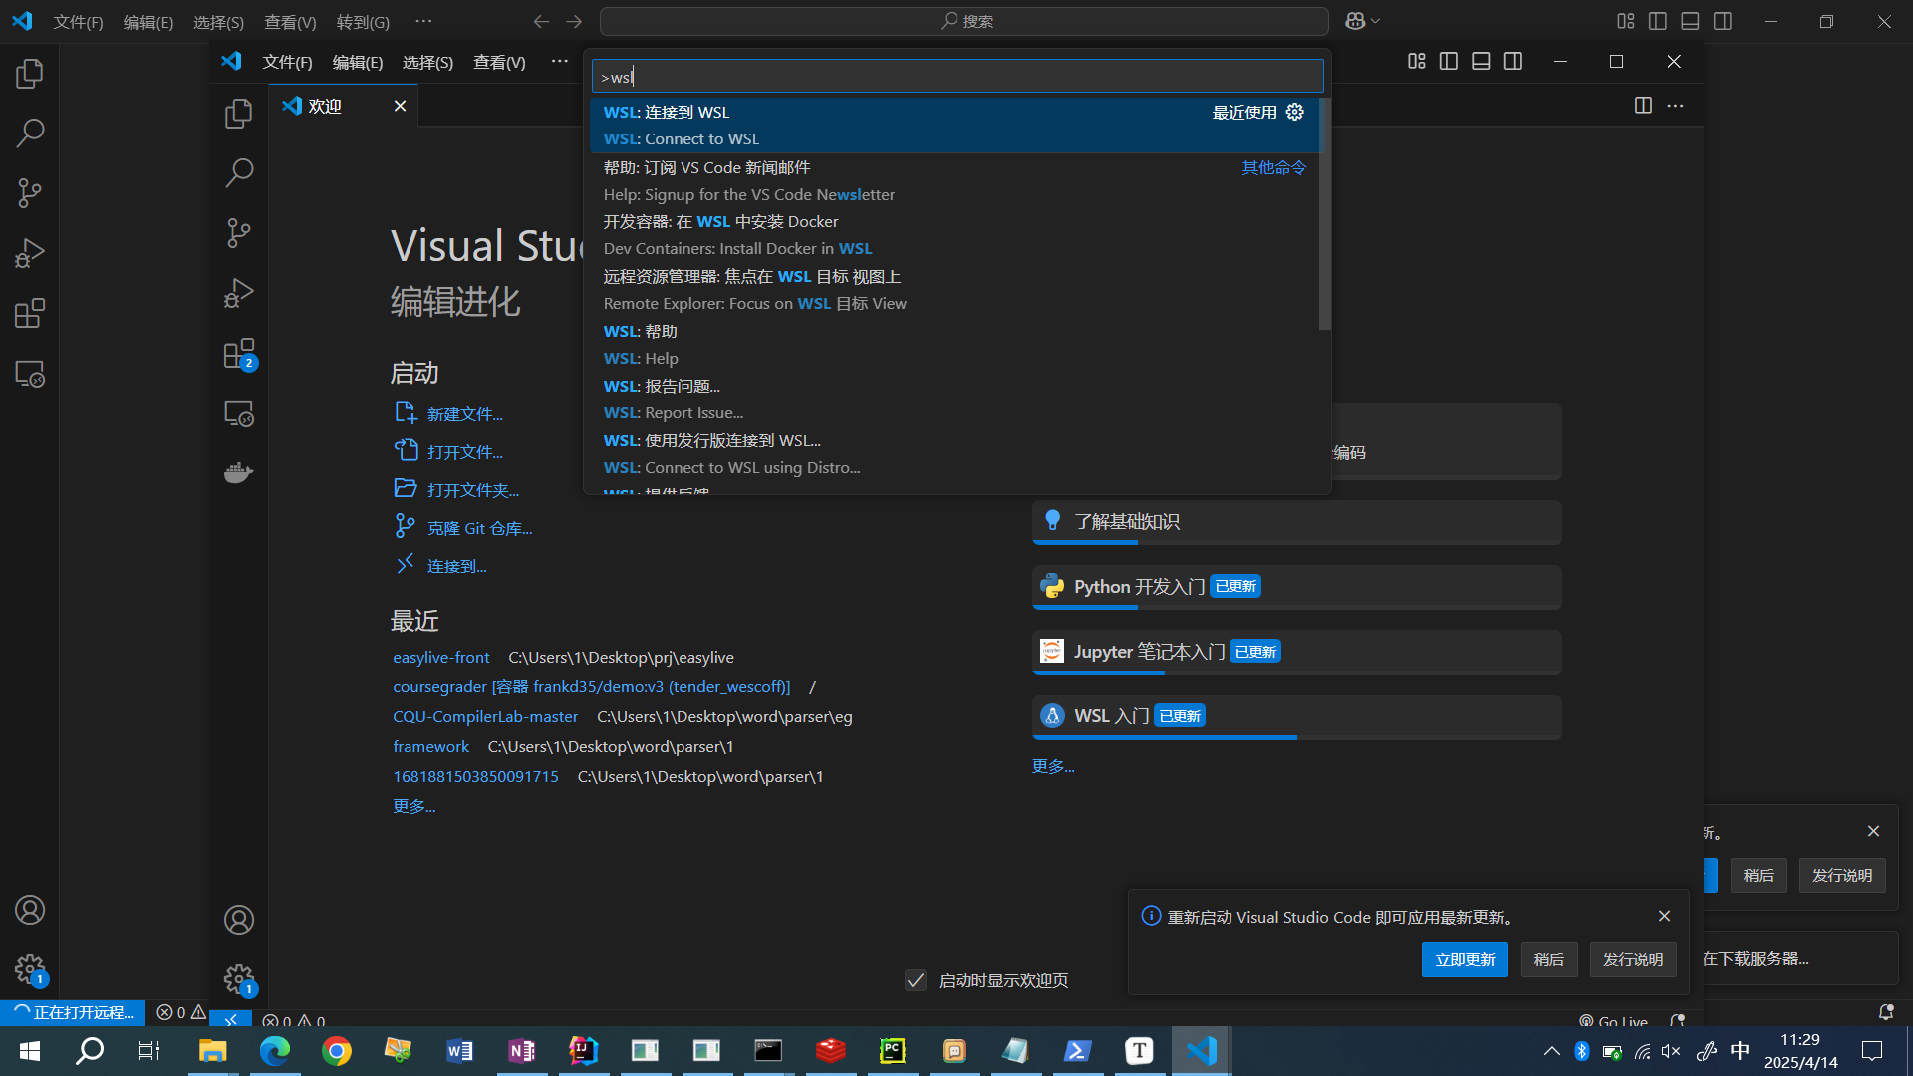
Task: Open Accounts icon in back window
Action: pyautogui.click(x=30, y=910)
